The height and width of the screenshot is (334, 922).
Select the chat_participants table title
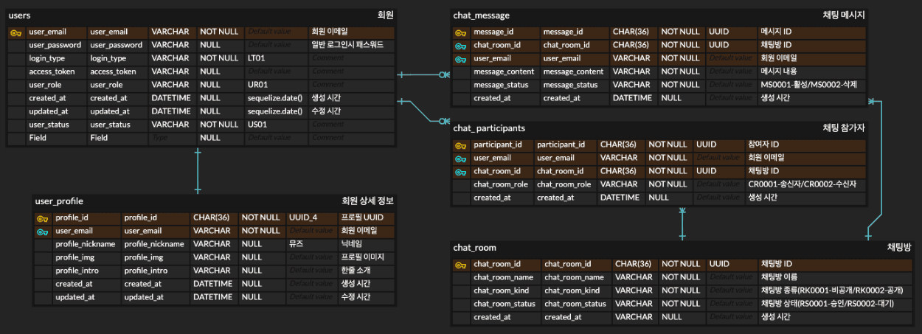[489, 128]
